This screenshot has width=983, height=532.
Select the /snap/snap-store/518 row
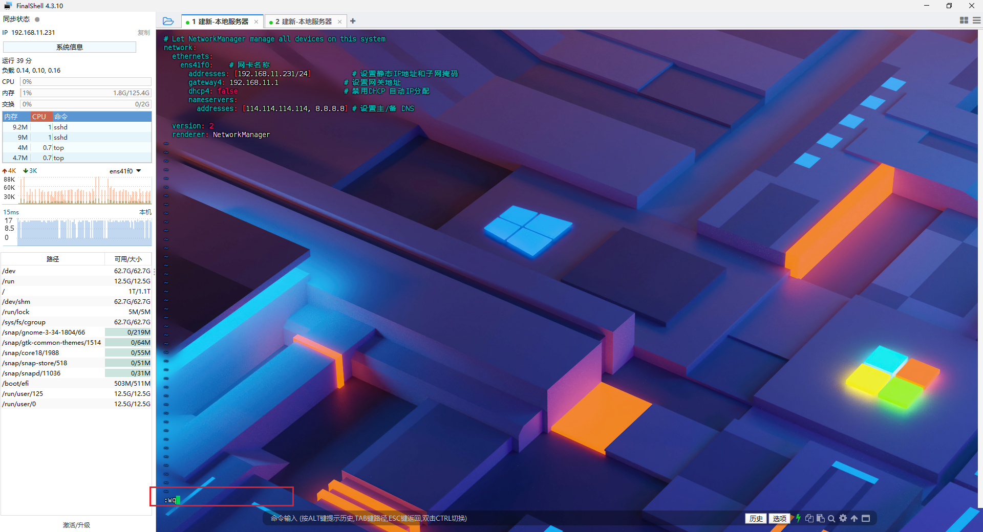(x=76, y=363)
